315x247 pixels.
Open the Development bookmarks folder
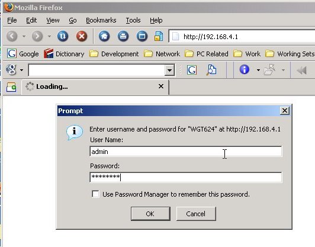pos(114,54)
